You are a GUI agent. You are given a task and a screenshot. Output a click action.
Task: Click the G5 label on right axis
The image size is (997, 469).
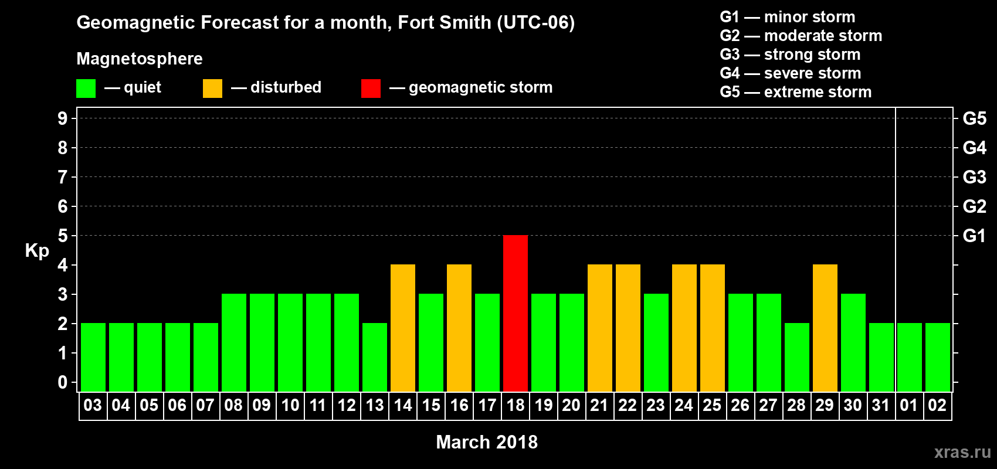(x=975, y=118)
